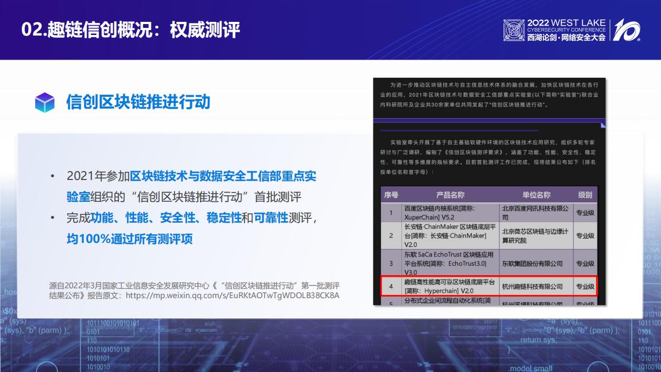Viewport: 661px width, 372px height.
Task: Click the embedded article screenshot
Action: [490, 192]
